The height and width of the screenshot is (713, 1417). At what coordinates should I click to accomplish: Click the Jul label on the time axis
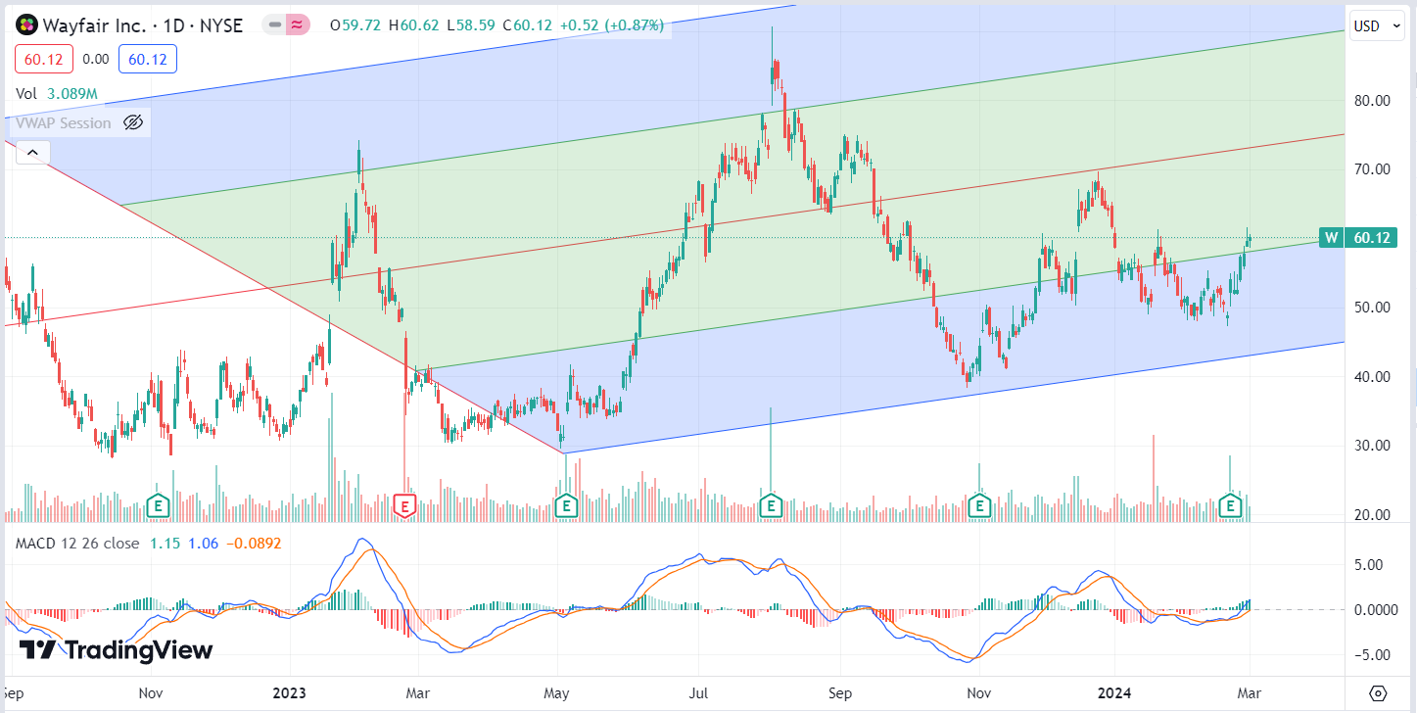pos(698,693)
